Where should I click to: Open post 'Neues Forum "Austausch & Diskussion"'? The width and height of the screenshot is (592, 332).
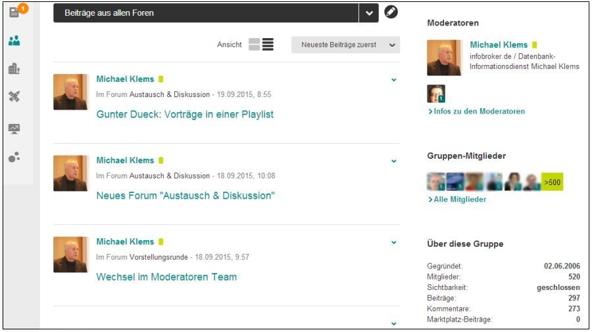point(185,196)
